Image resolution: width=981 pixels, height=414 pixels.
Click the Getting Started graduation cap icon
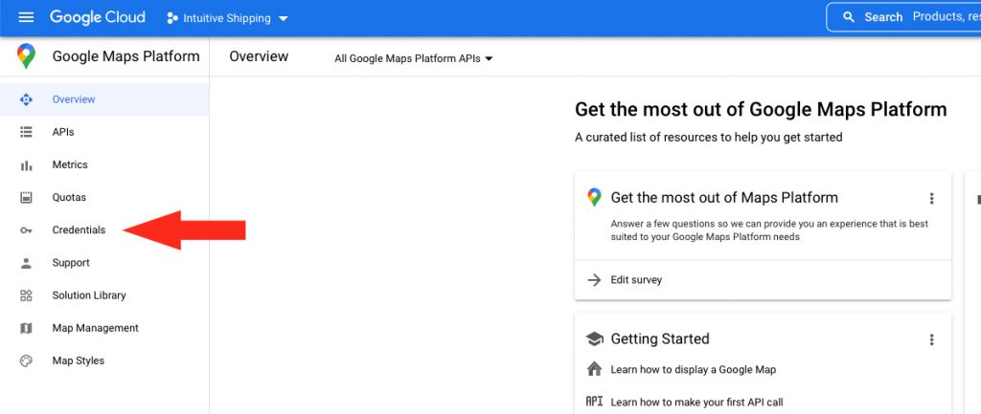tap(594, 339)
